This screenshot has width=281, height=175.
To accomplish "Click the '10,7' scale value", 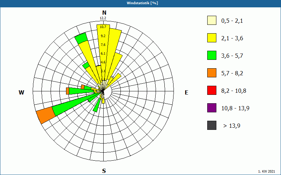I will [x=103, y=27].
